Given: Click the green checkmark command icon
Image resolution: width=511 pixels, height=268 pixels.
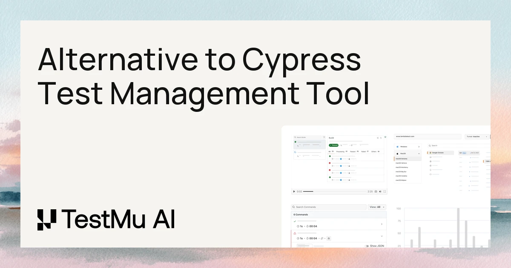Looking at the screenshot, I should [295, 221].
